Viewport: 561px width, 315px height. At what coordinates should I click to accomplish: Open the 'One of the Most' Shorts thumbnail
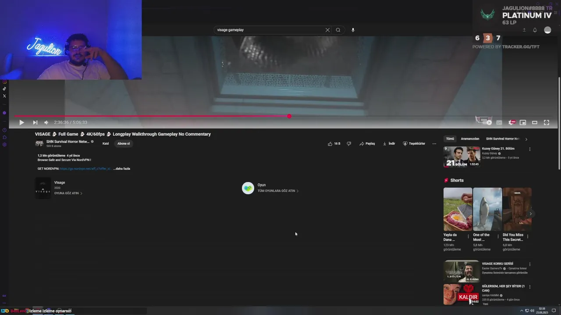[487, 209]
